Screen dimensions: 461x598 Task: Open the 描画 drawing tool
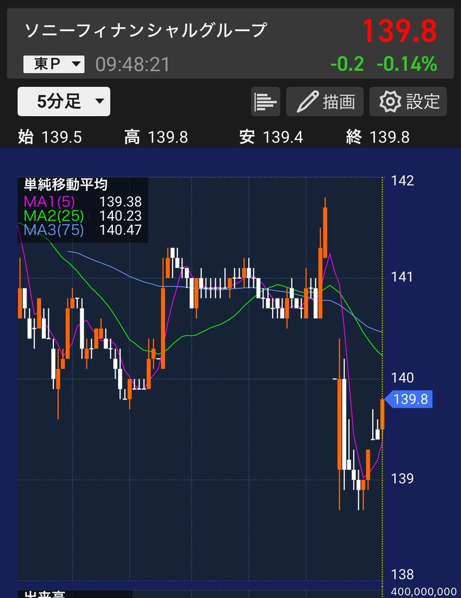(325, 102)
